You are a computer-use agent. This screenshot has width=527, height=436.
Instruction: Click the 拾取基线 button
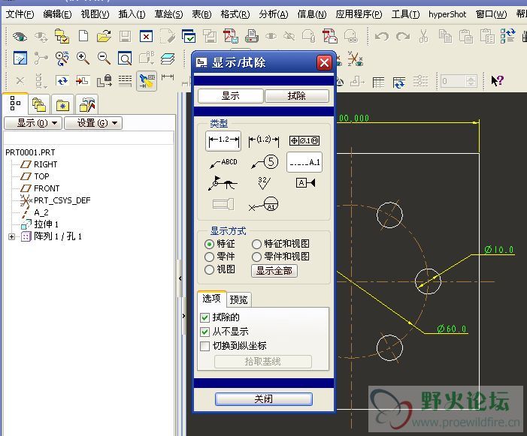click(x=263, y=362)
